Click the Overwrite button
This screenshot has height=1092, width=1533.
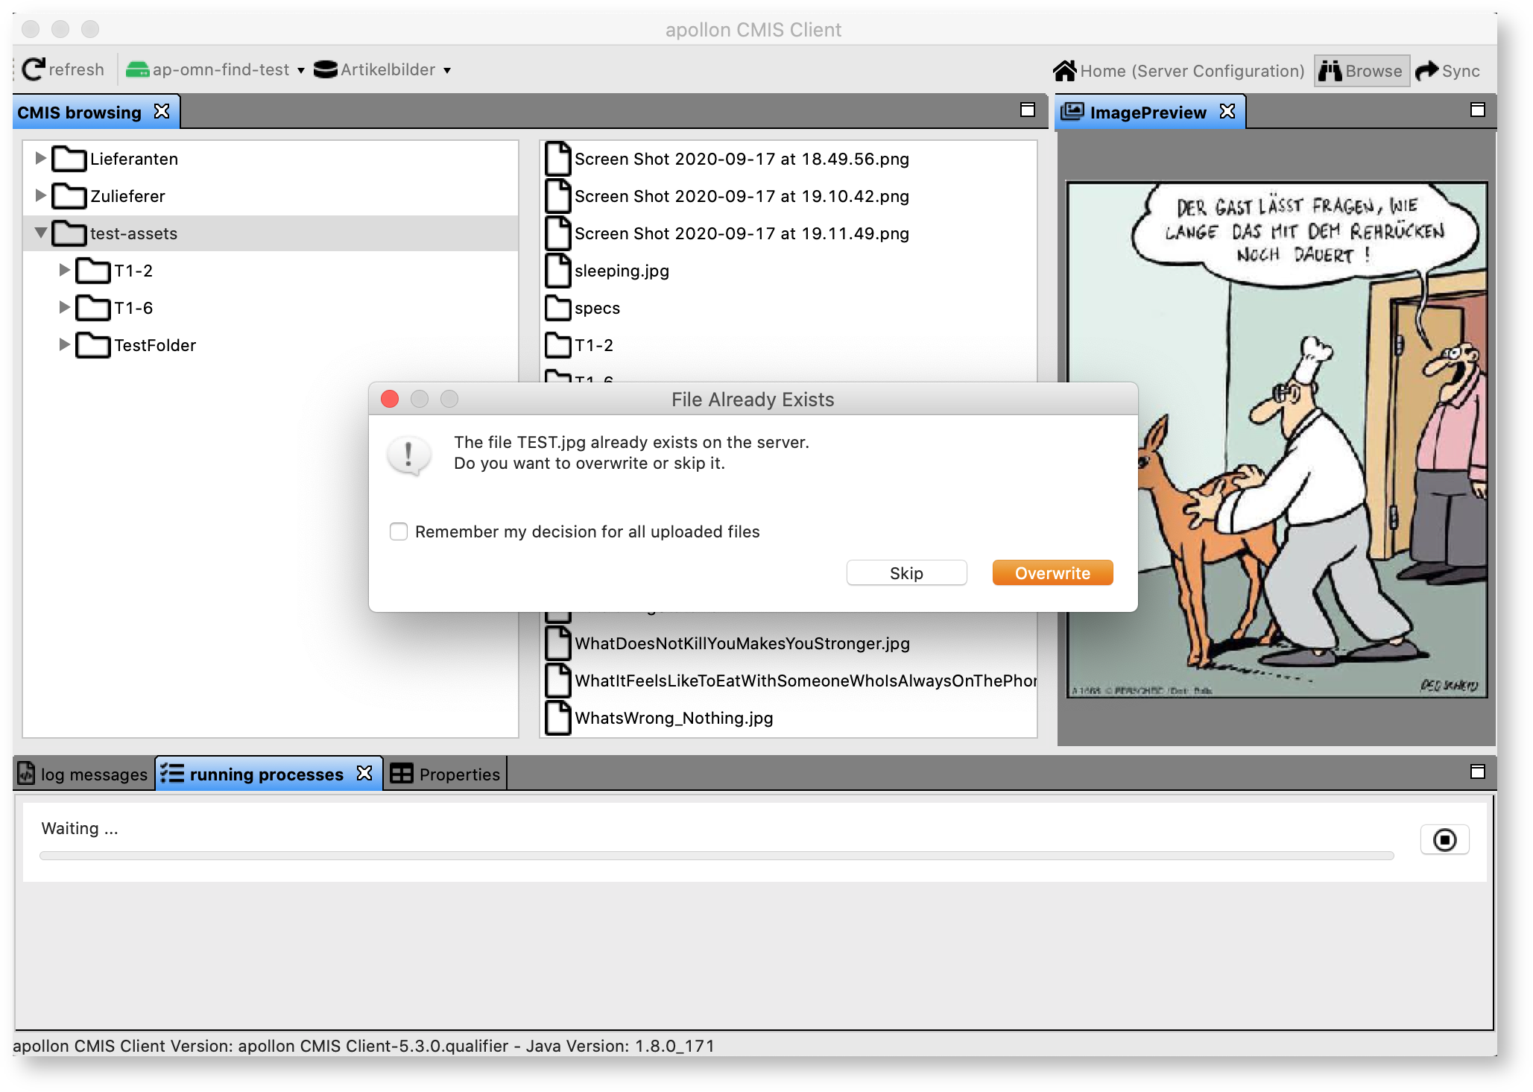(1052, 572)
